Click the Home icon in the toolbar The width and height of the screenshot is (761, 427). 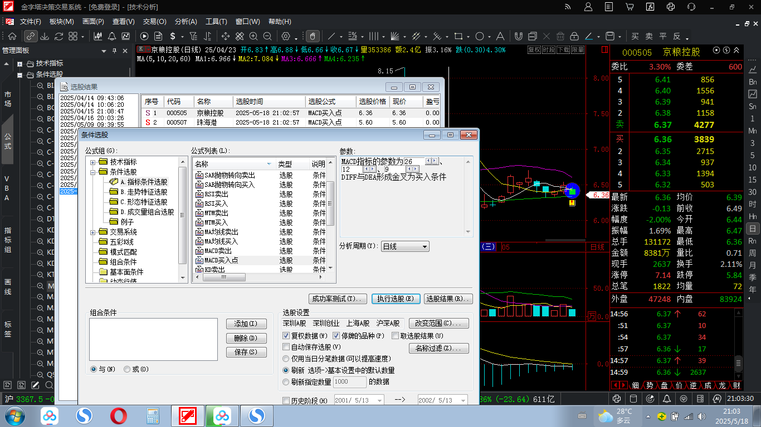point(12,36)
